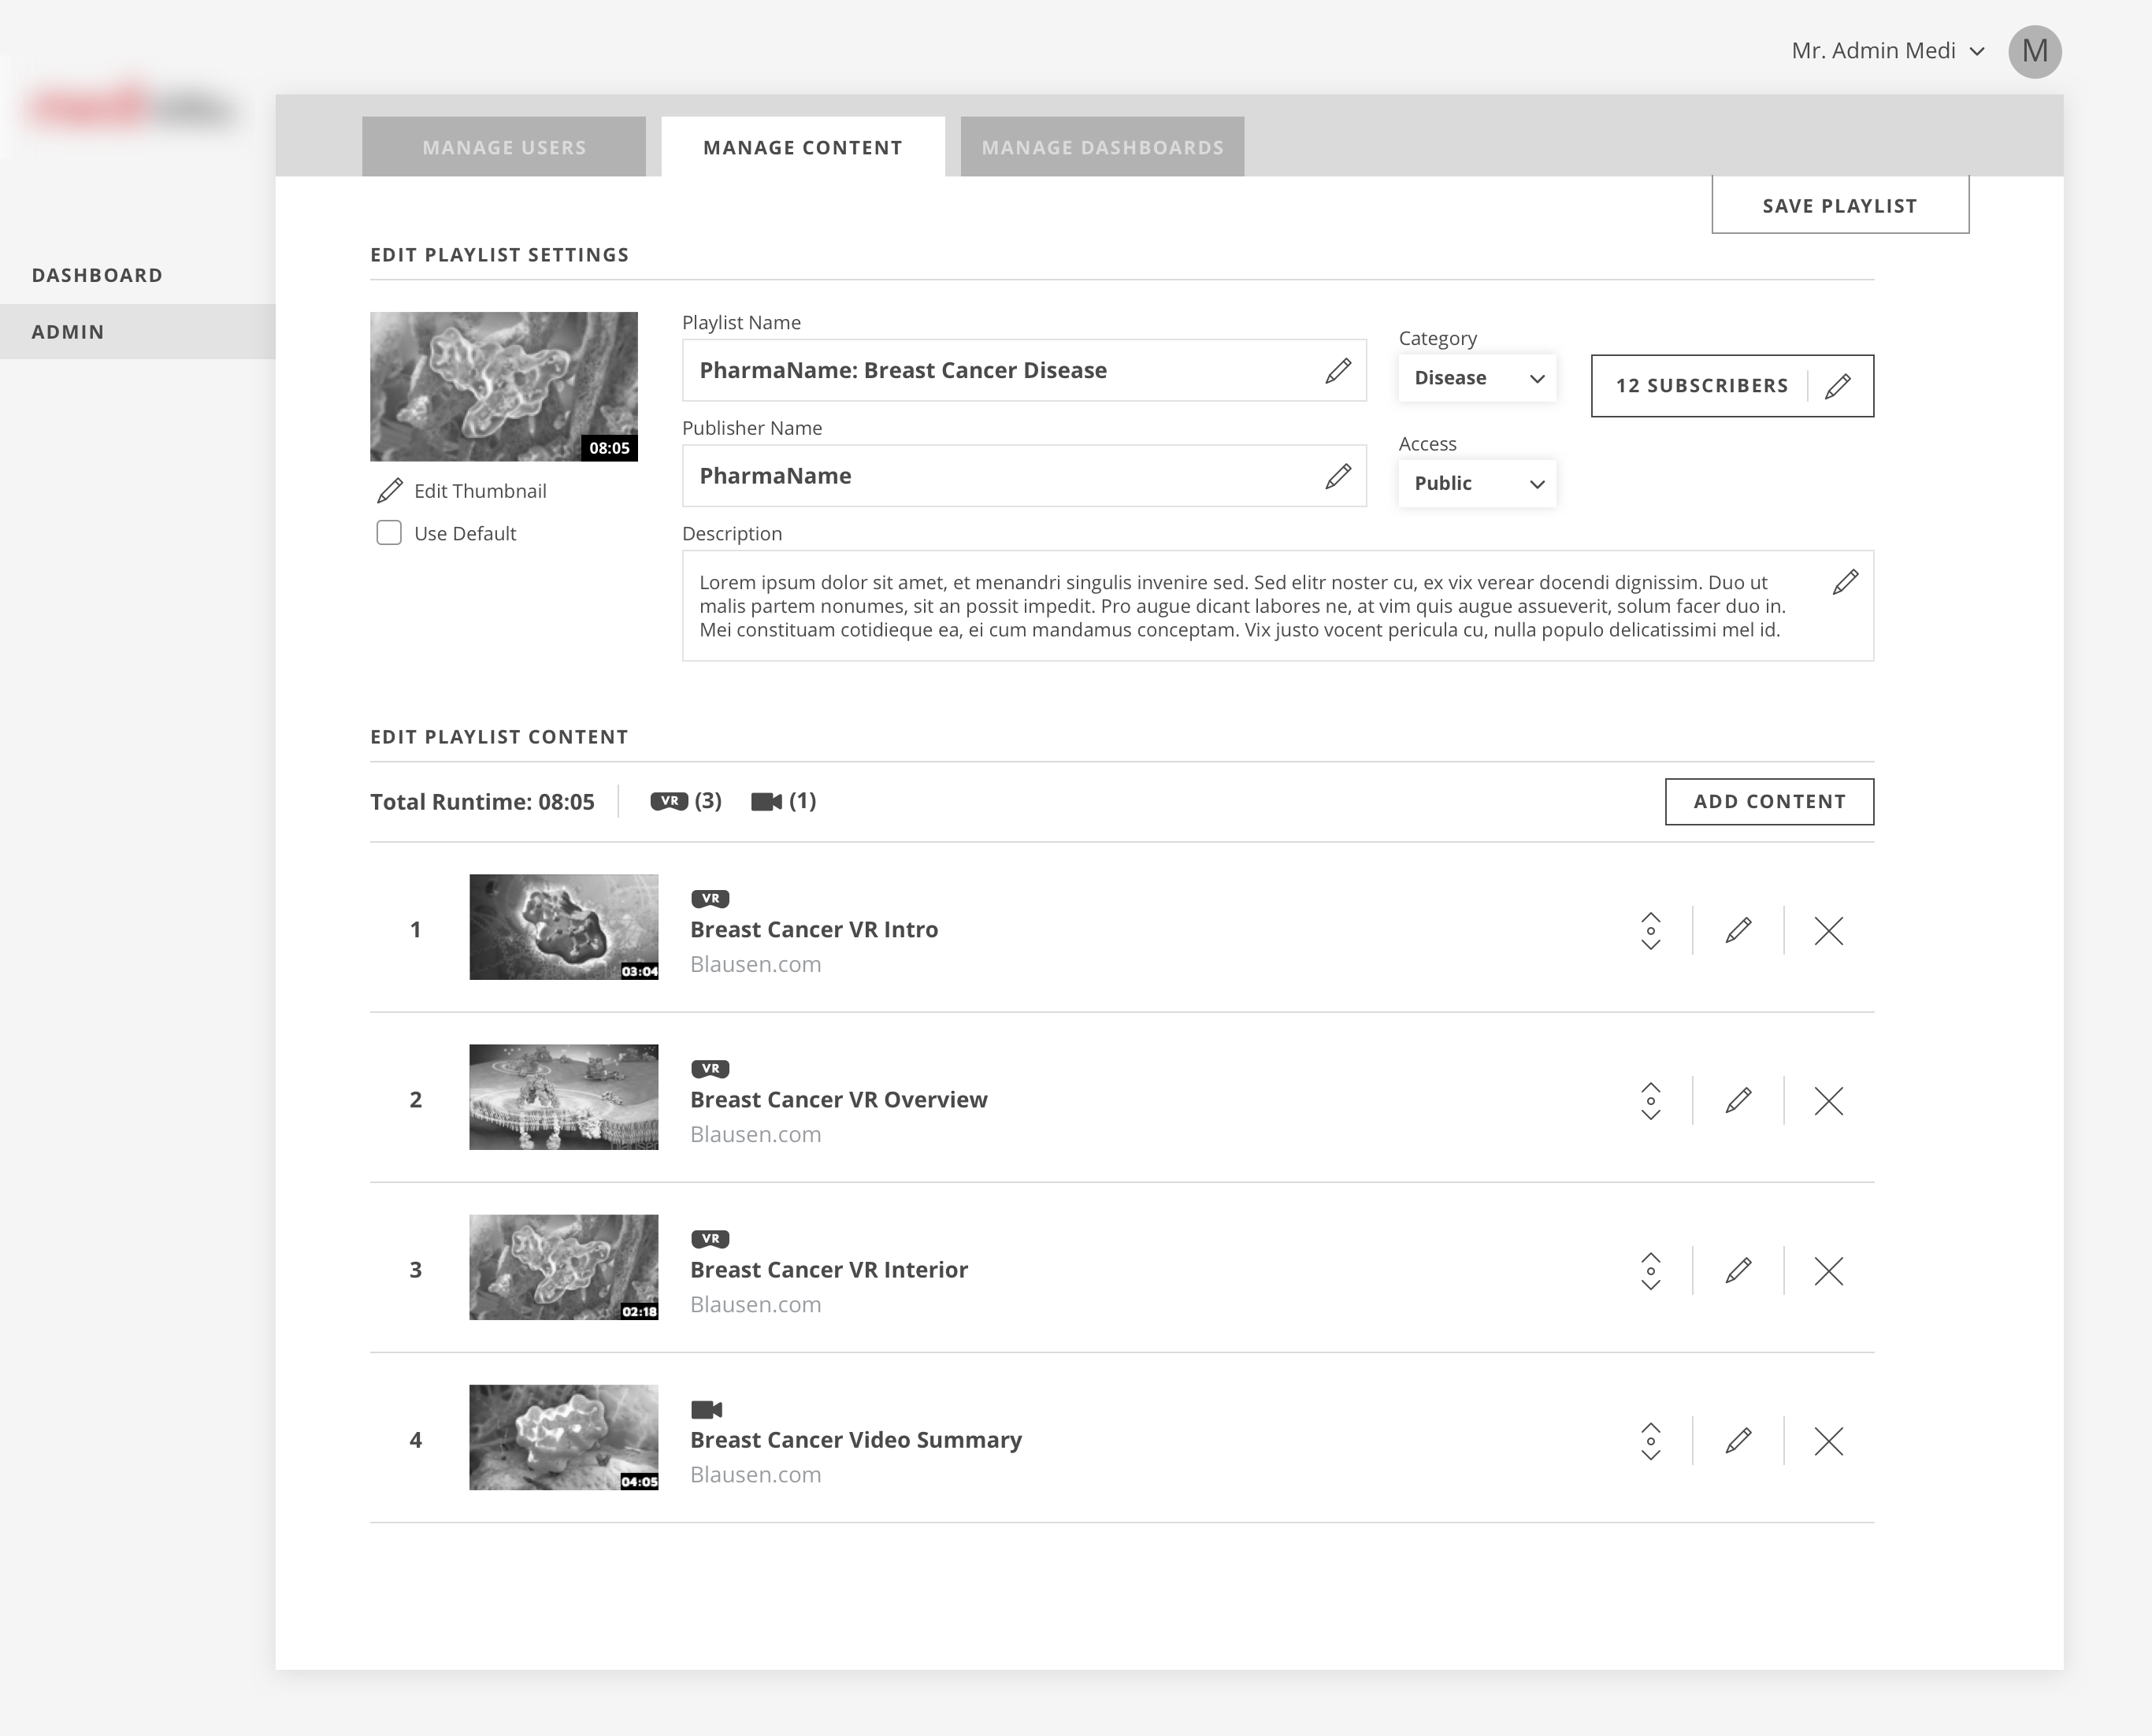
Task: Remove Breast Cancer VR Overview from playlist
Action: (x=1828, y=1101)
